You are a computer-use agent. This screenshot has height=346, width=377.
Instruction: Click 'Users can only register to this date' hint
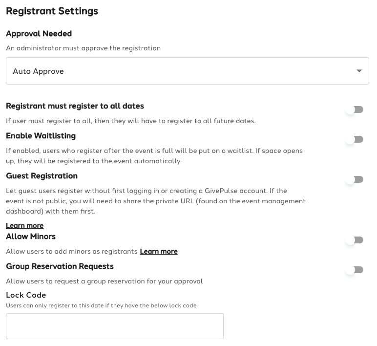101,305
